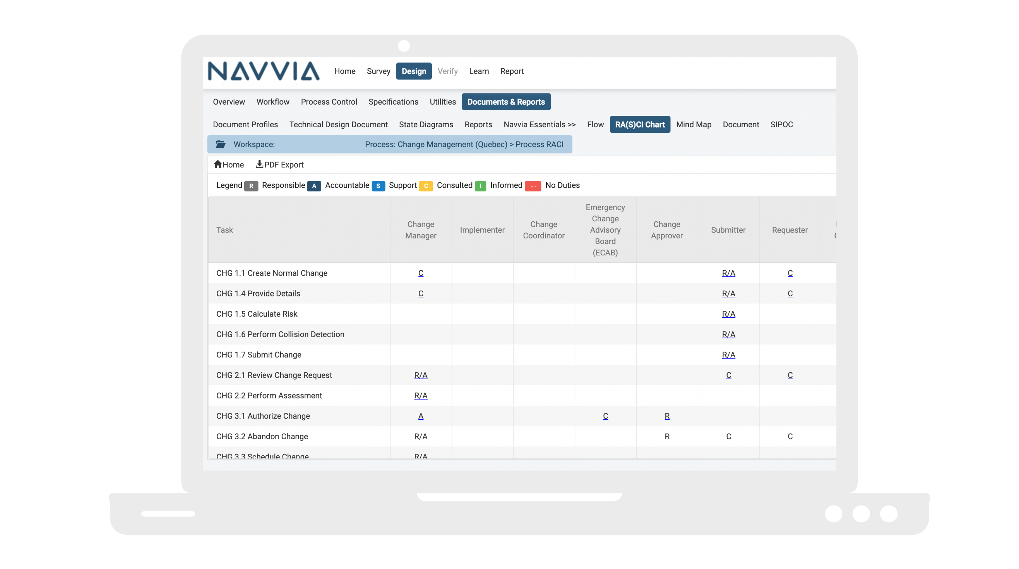Select the Support legend badge
1019x569 pixels.
coord(379,185)
